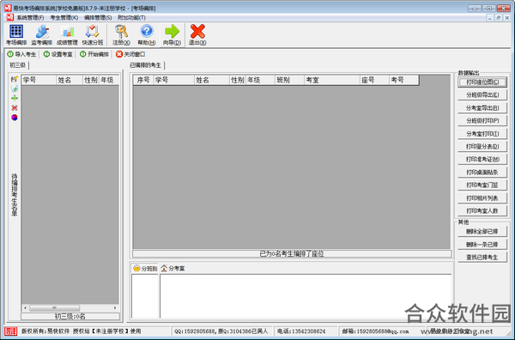The height and width of the screenshot is (340, 515).
Task: Click 分班级导出(E) button
Action: click(482, 95)
